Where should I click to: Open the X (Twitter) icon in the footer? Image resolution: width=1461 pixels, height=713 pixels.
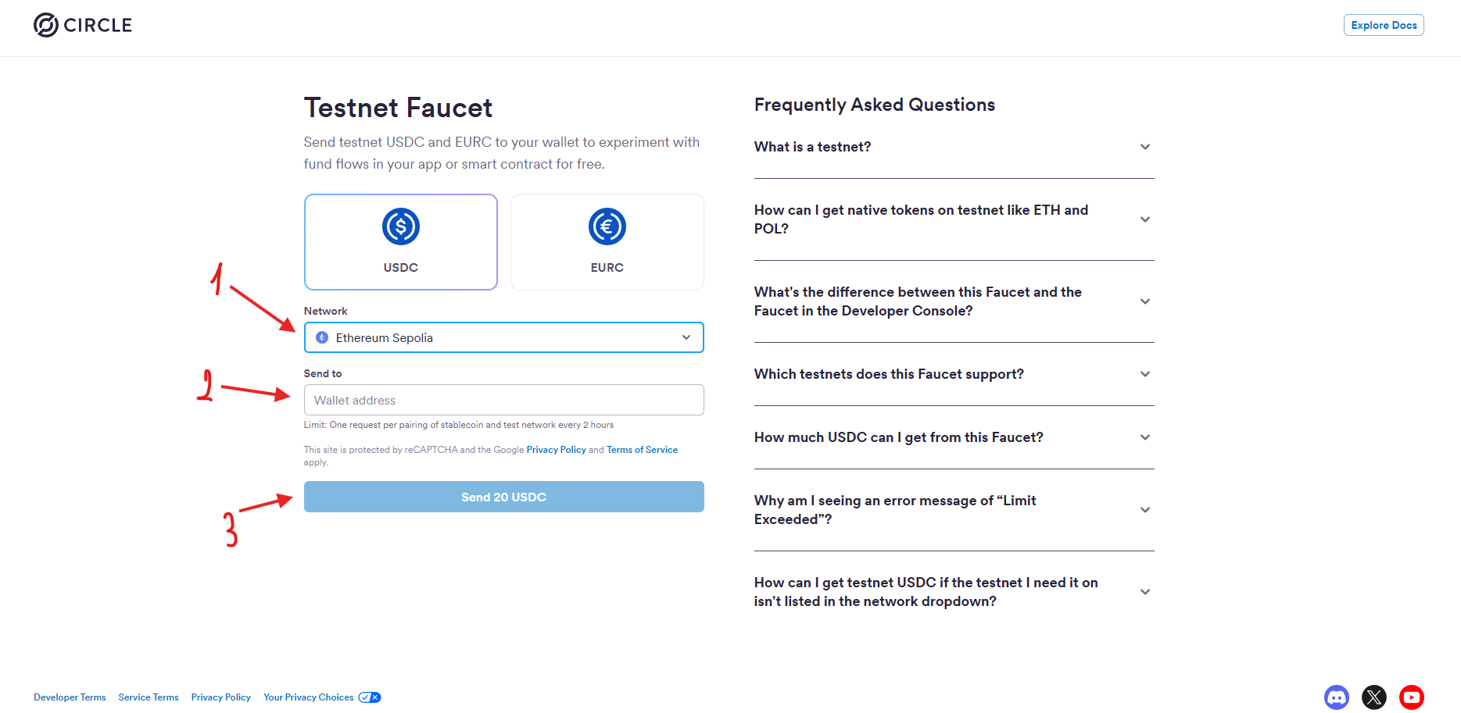pos(1373,697)
